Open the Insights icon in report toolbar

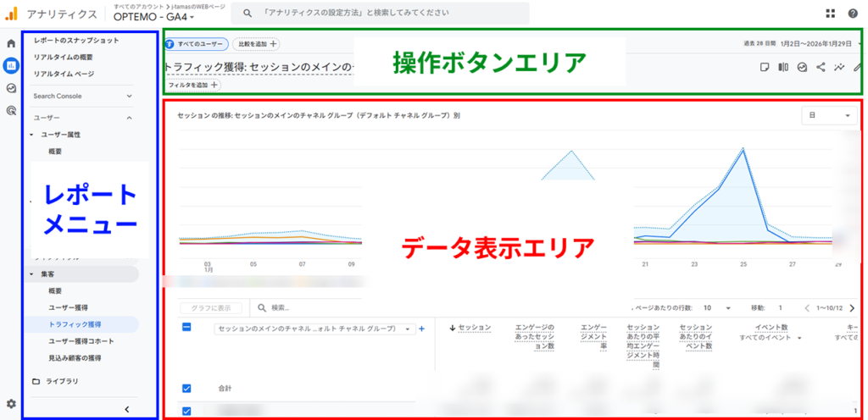(802, 68)
